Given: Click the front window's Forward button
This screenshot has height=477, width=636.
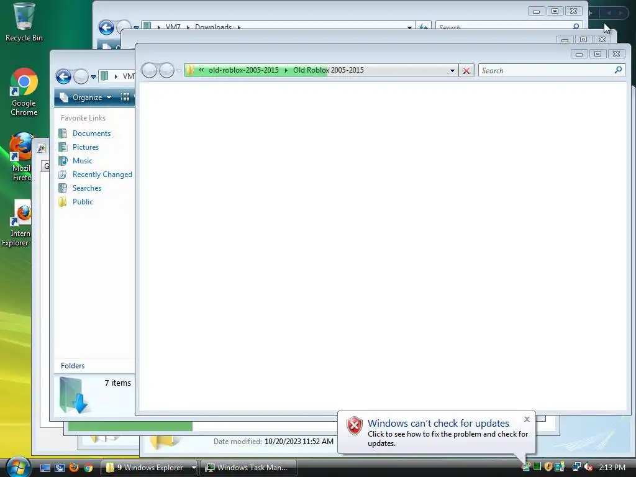Looking at the screenshot, I should point(166,70).
